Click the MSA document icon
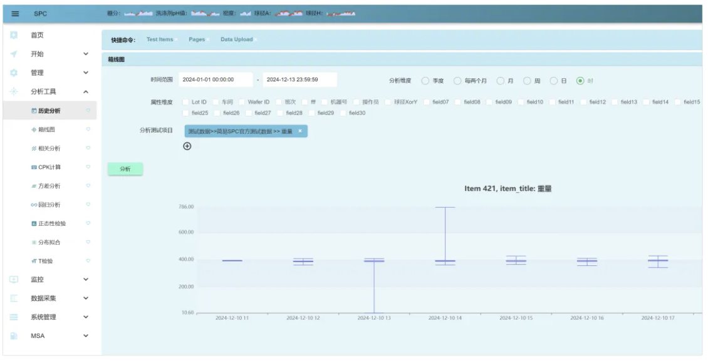708x361 pixels. tap(14, 336)
